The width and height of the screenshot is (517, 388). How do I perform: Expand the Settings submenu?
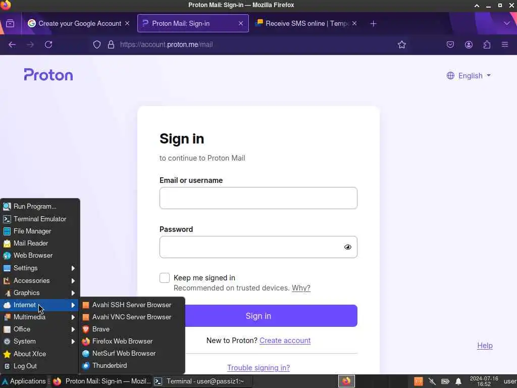[40, 268]
